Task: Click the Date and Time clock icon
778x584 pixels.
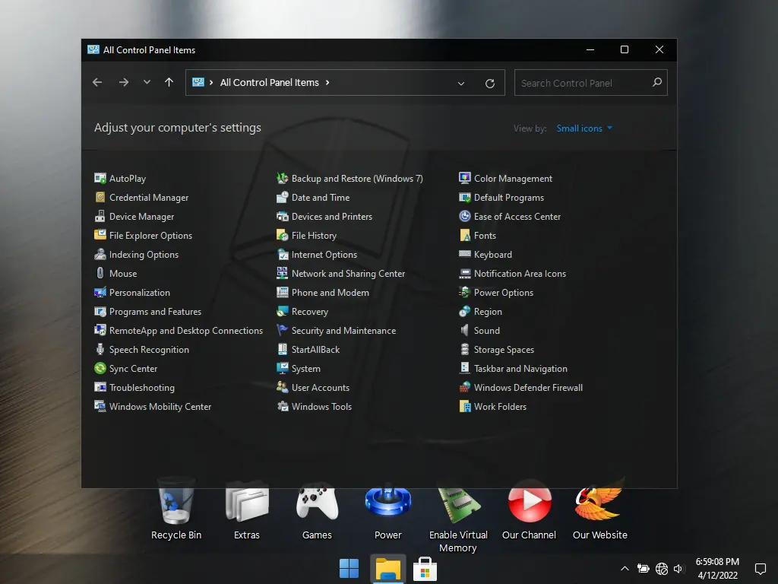Action: tap(283, 197)
